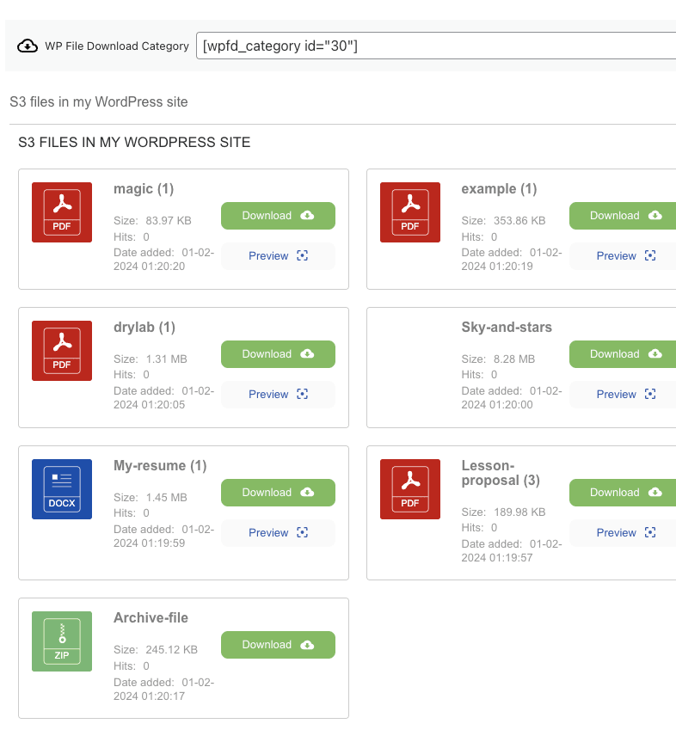
Task: Download the My-resume (1) document
Action: coord(278,493)
